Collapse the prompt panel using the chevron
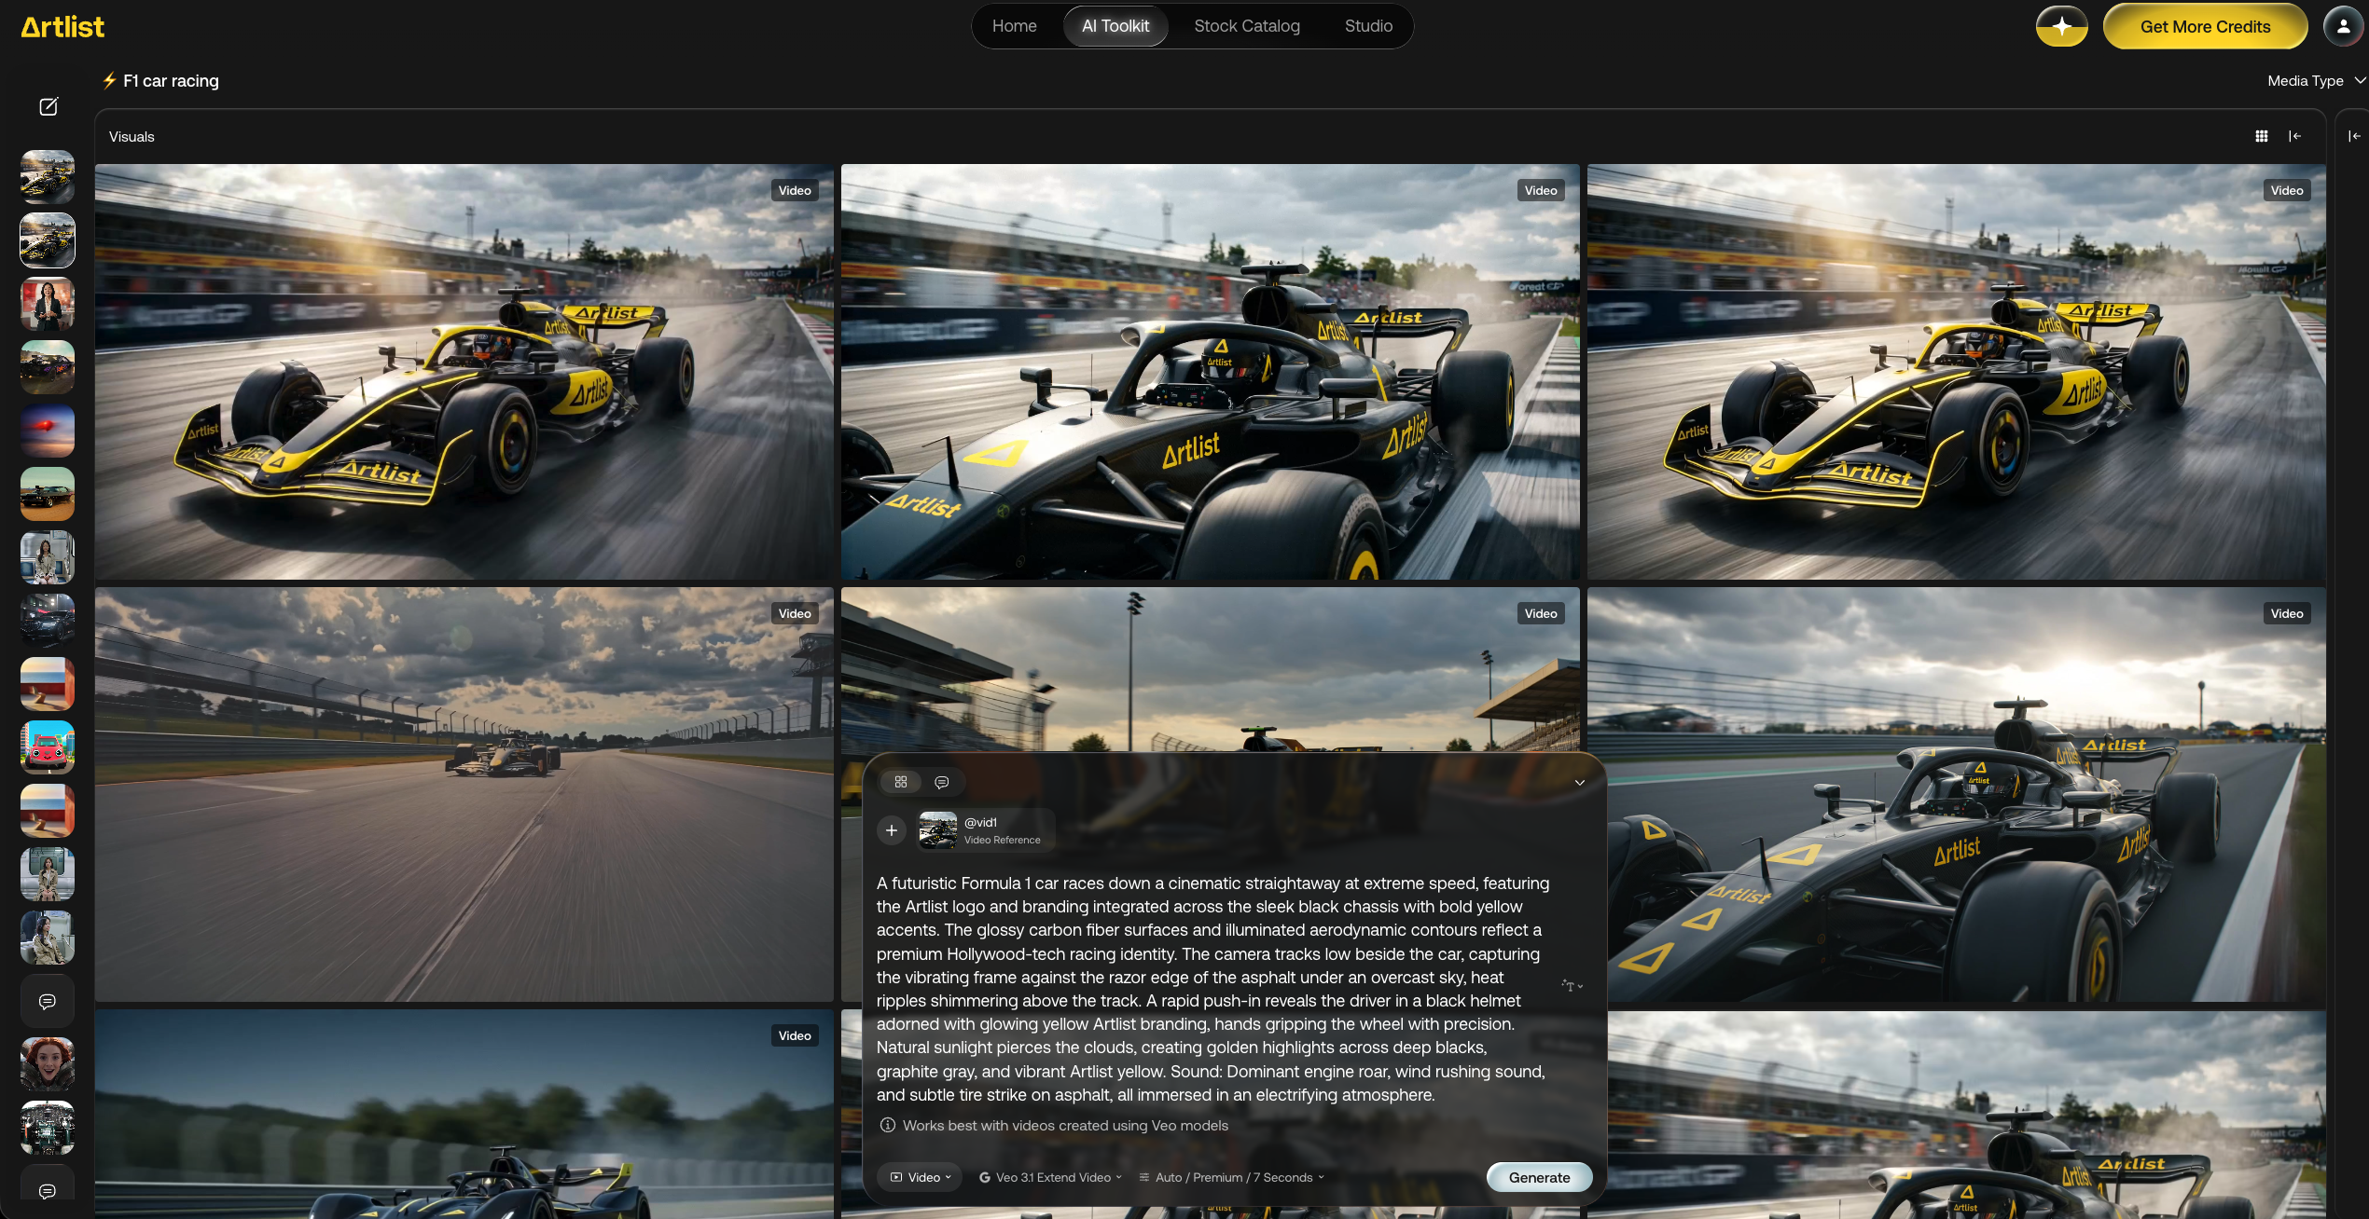The image size is (2369, 1219). pyautogui.click(x=1580, y=783)
